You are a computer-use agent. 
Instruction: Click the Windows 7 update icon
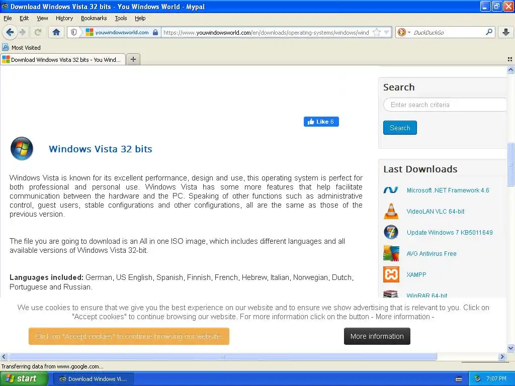(x=391, y=232)
